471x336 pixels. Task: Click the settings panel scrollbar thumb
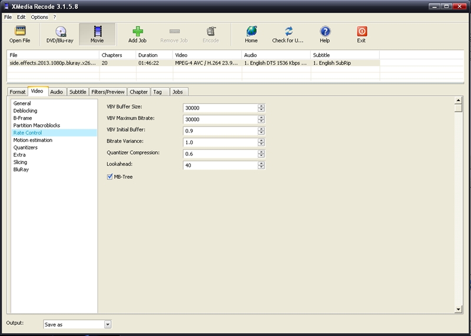pos(458,108)
